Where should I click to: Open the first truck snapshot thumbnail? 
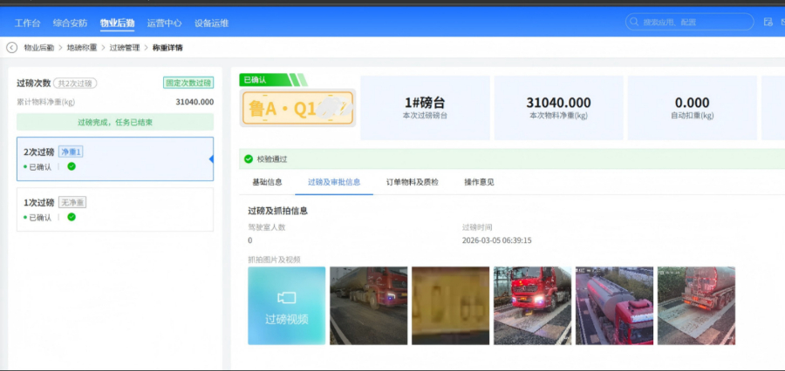tap(368, 305)
